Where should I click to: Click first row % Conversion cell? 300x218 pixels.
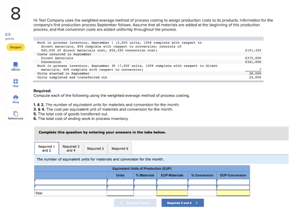tap(202, 182)
